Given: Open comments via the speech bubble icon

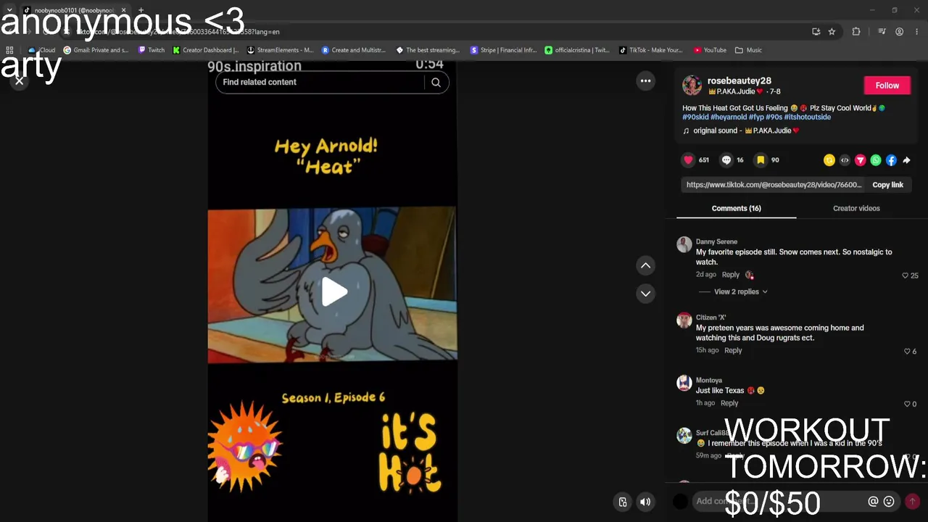Looking at the screenshot, I should click(726, 160).
